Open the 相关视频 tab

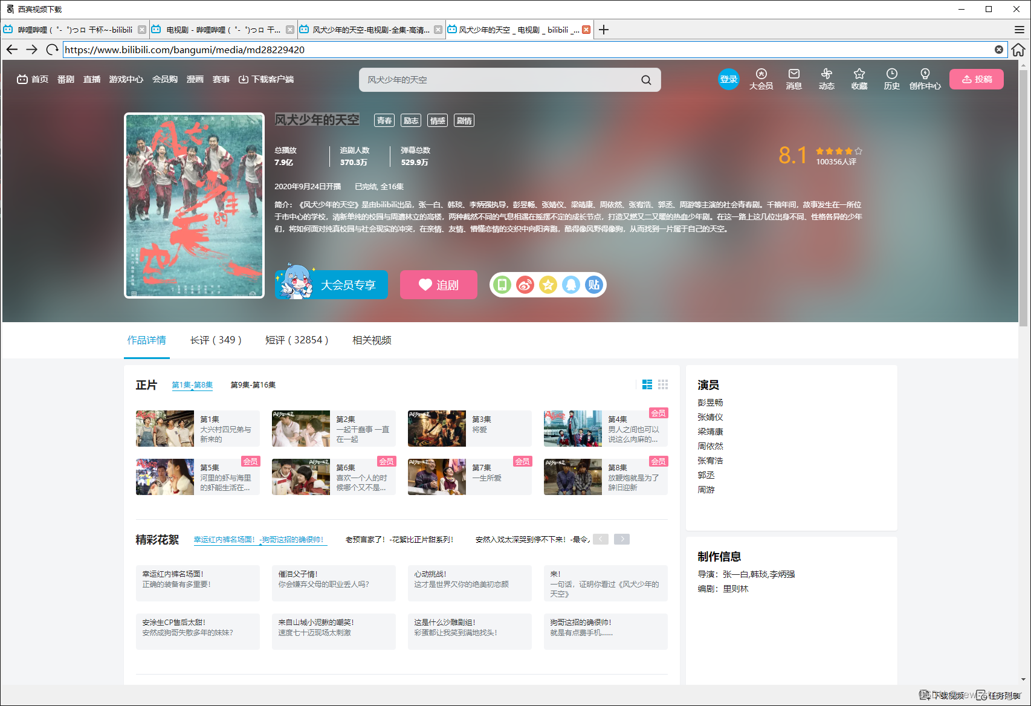coord(372,340)
